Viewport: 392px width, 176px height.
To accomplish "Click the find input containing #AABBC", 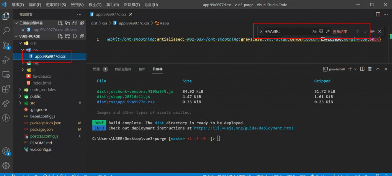I will point(287,31).
